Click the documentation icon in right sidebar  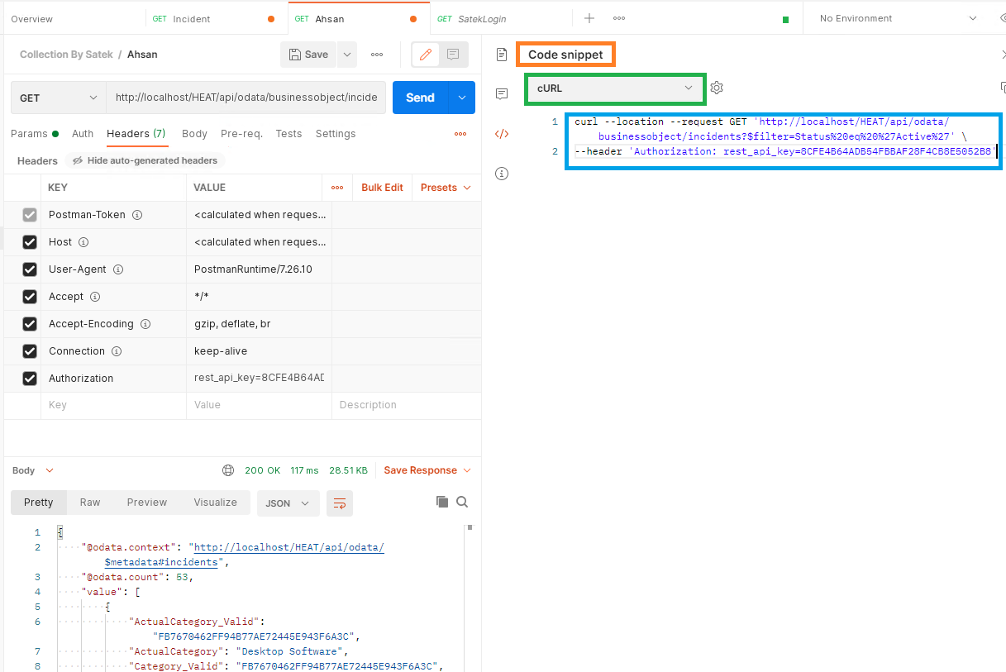pyautogui.click(x=502, y=54)
